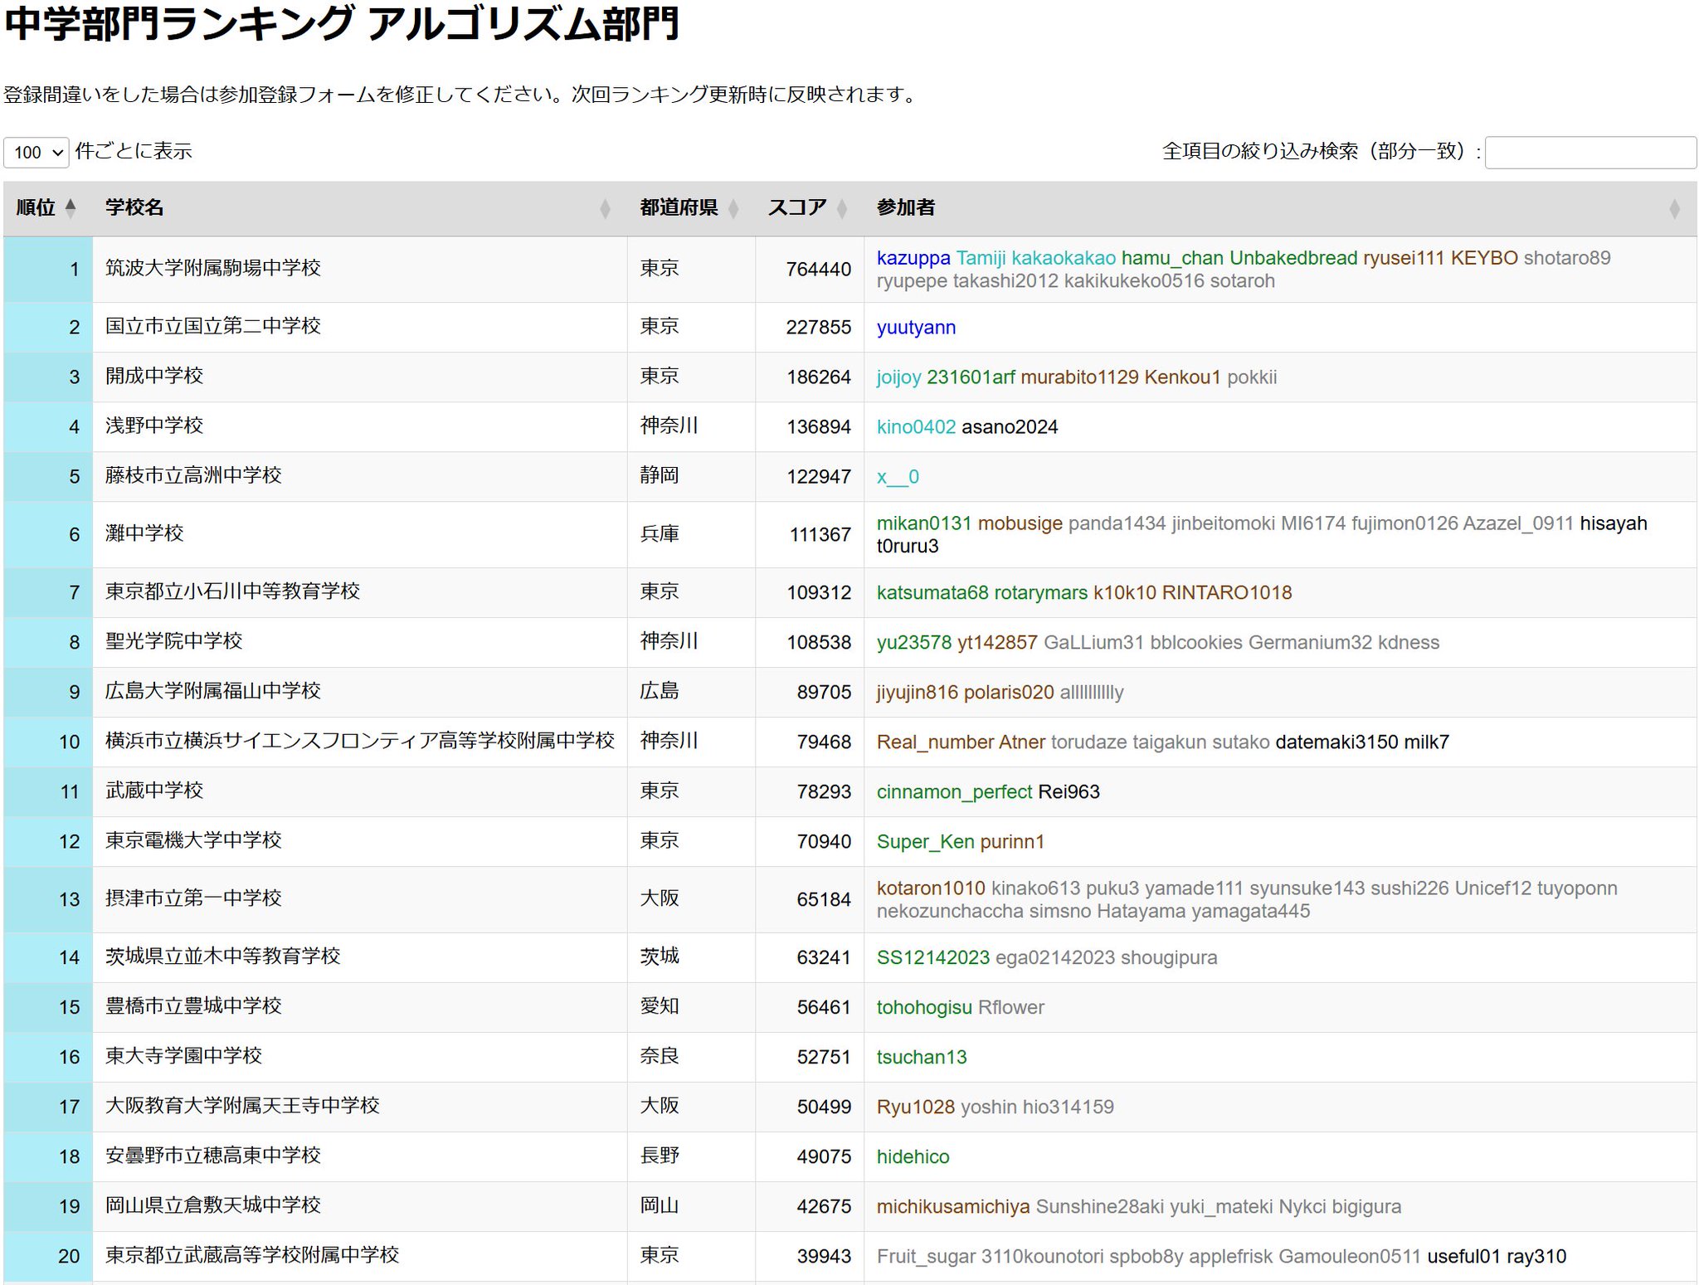The image size is (1699, 1285).
Task: Open yu23578 participant link
Action: [914, 643]
